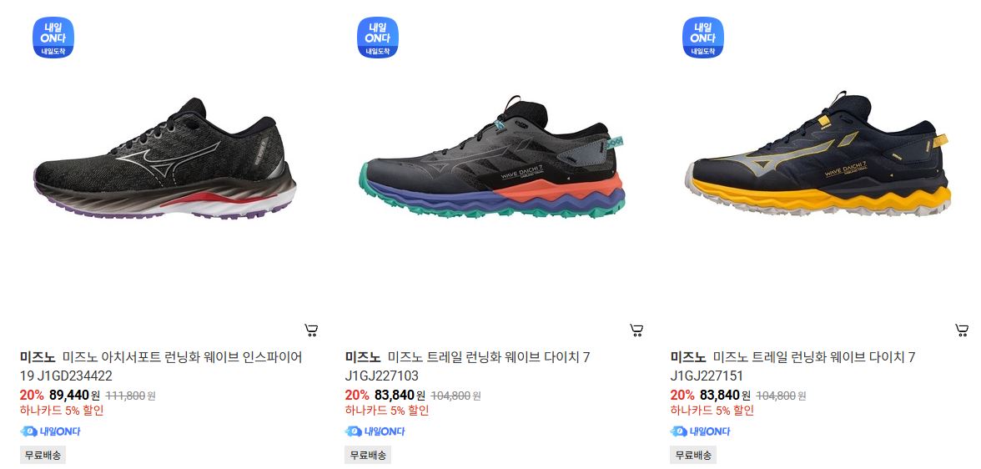Click the 89,440원 price of the Inspire 19
Image resolution: width=981 pixels, height=469 pixels.
(x=74, y=395)
